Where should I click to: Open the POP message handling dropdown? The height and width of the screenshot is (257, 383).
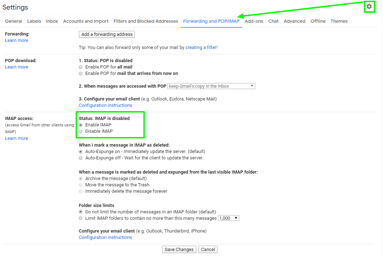coord(211,86)
